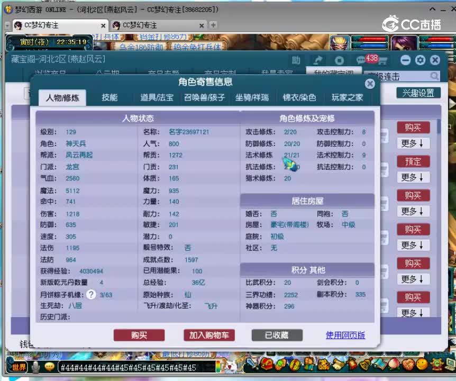Open the treasure chest icon
Screen dimensions: 456x381
click(267, 364)
